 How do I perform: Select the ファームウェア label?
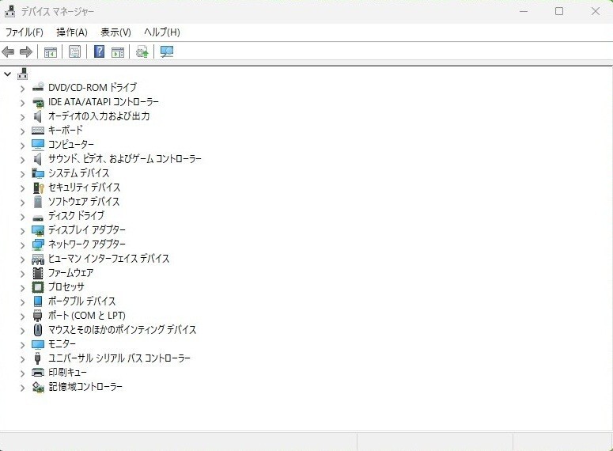pos(70,273)
